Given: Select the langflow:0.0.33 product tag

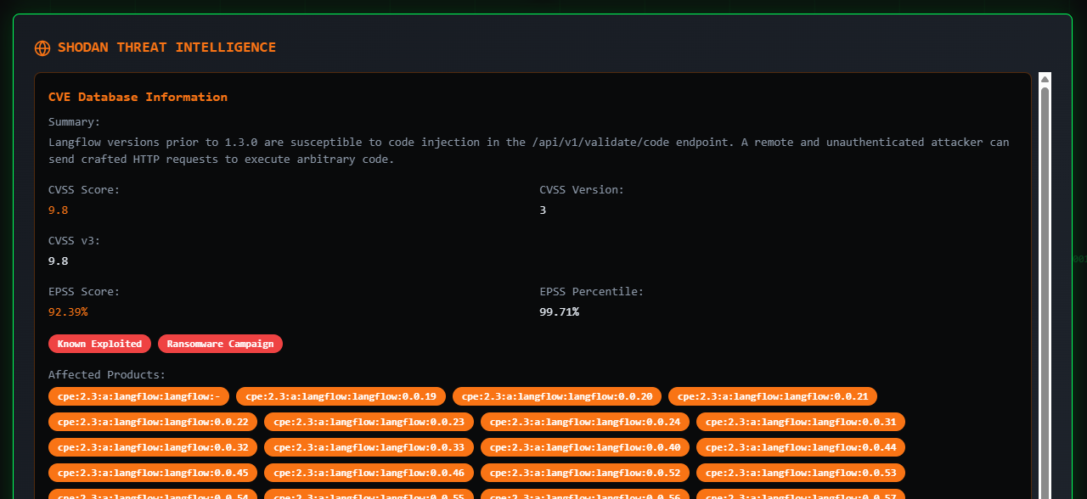Looking at the screenshot, I should [369, 447].
